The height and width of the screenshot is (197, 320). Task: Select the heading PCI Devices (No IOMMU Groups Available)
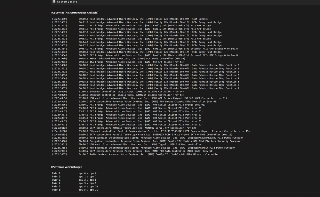click(75, 13)
